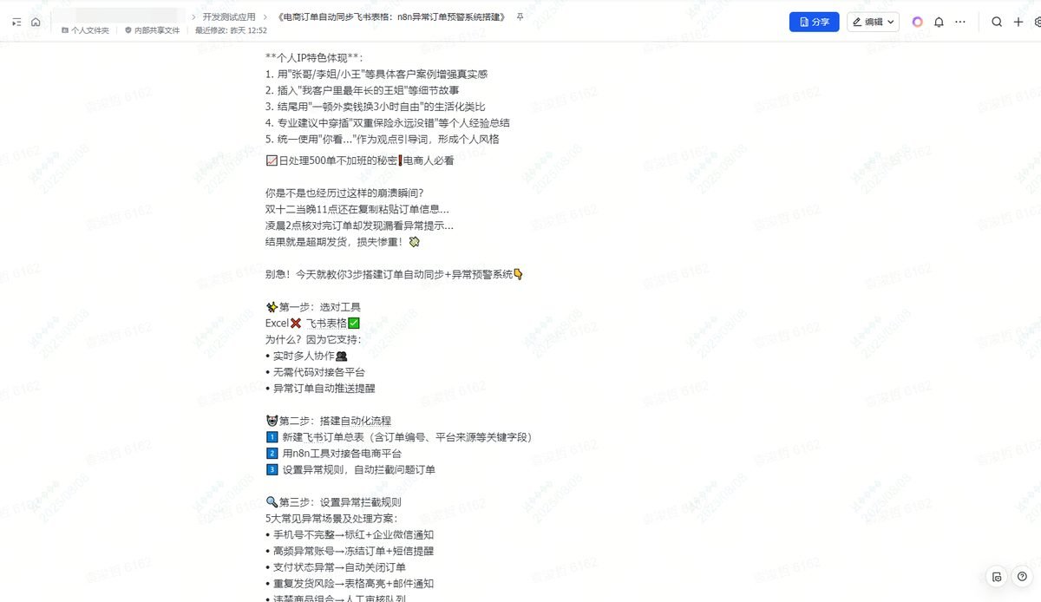
Task: Click line 结果就是超期发货,损失惨重!
Action: [x=343, y=242]
